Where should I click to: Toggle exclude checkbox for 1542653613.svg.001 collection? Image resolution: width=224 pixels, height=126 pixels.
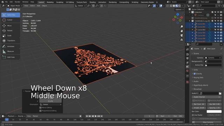(x=212, y=21)
